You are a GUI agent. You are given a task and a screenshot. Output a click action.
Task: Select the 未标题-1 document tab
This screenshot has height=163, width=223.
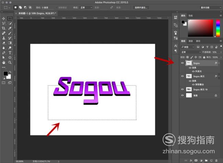(x=37, y=13)
